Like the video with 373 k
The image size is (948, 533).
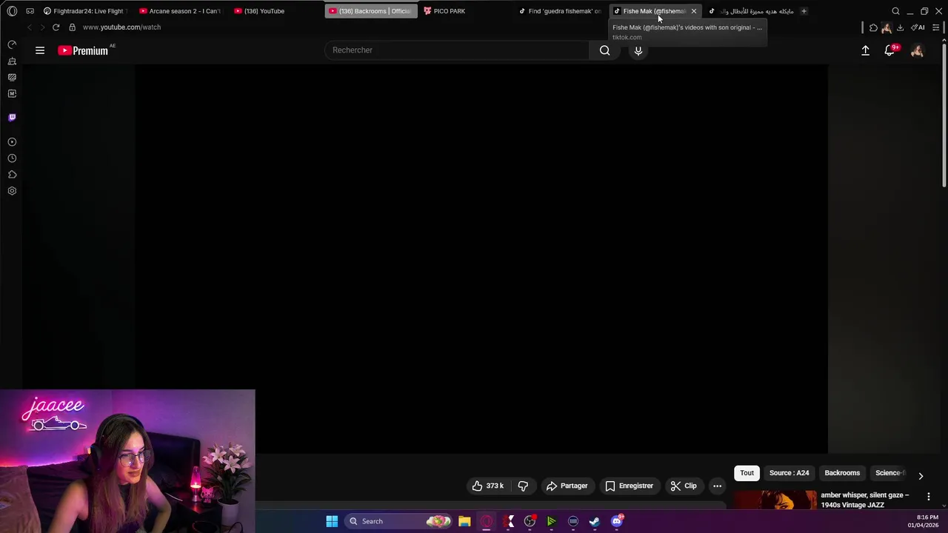coord(488,486)
